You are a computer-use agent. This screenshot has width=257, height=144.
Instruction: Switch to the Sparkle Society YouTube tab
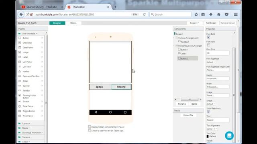coord(42,7)
